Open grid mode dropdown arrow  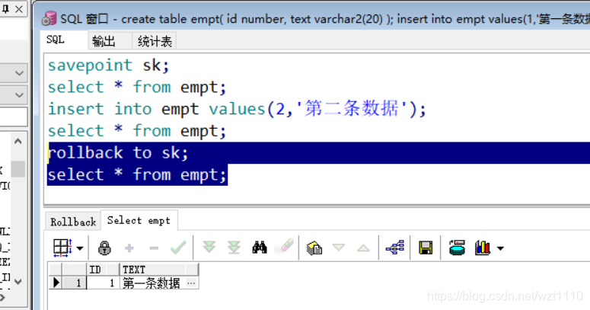pos(80,248)
